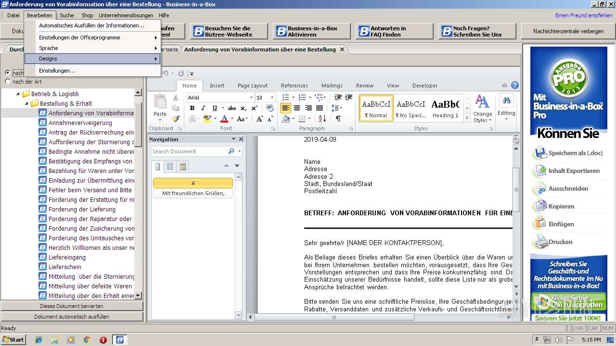Image resolution: width=616 pixels, height=346 pixels.
Task: Select the Heading 1 style thumbnail
Action: point(445,108)
